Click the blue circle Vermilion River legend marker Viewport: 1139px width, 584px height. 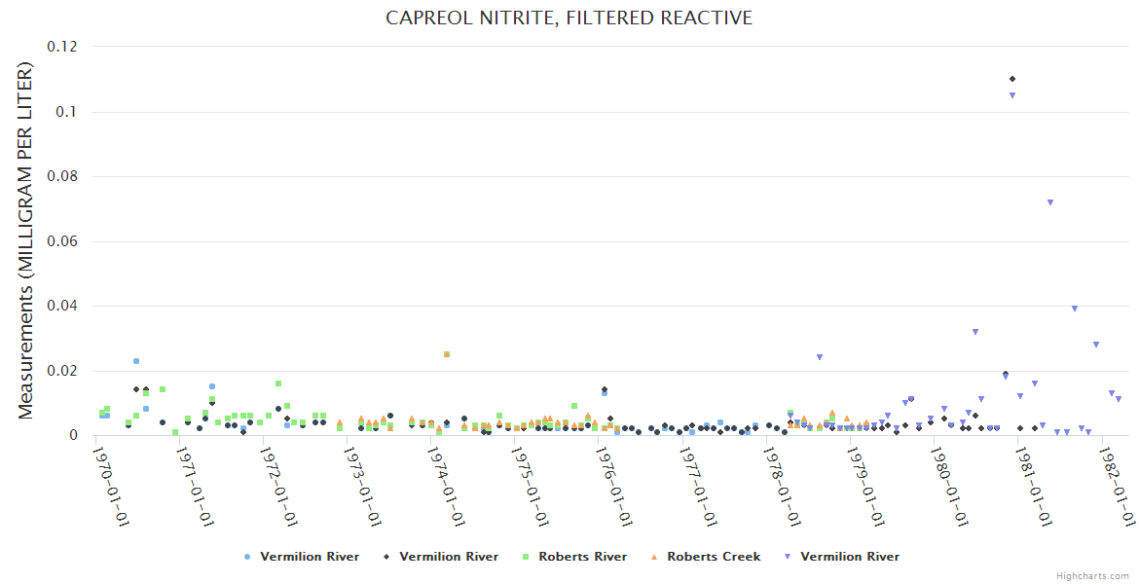pyautogui.click(x=247, y=557)
